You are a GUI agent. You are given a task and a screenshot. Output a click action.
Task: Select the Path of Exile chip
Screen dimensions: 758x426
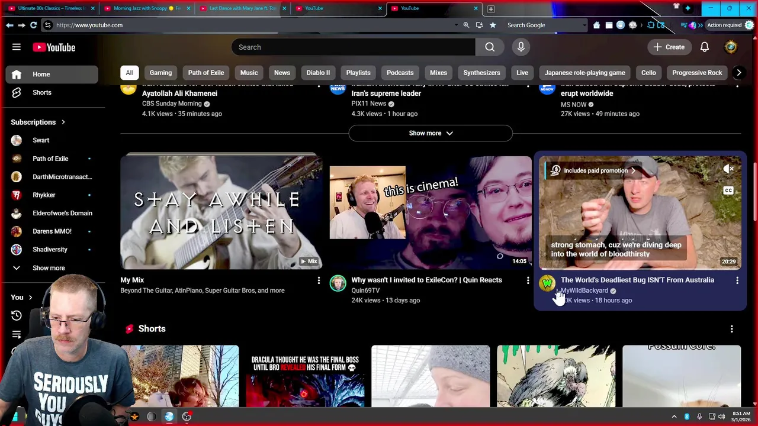[x=206, y=73]
